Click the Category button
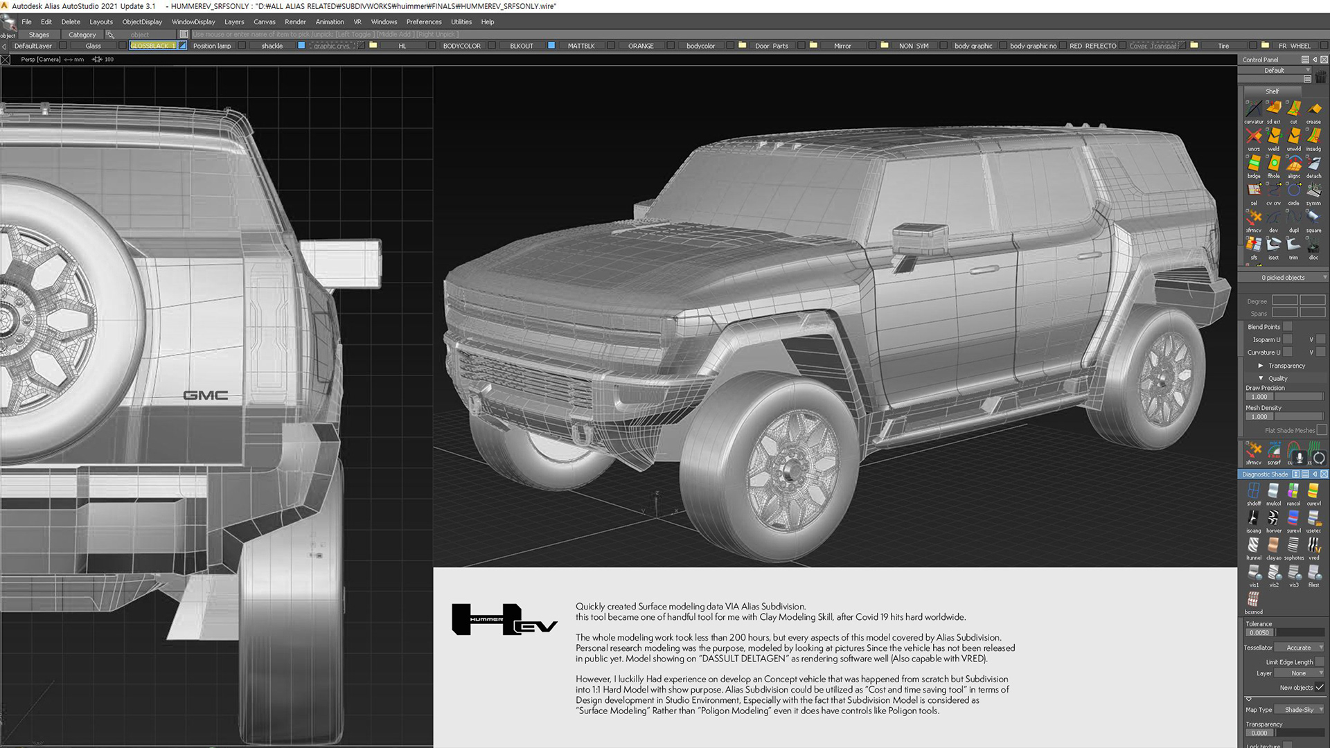The image size is (1330, 748). [82, 35]
